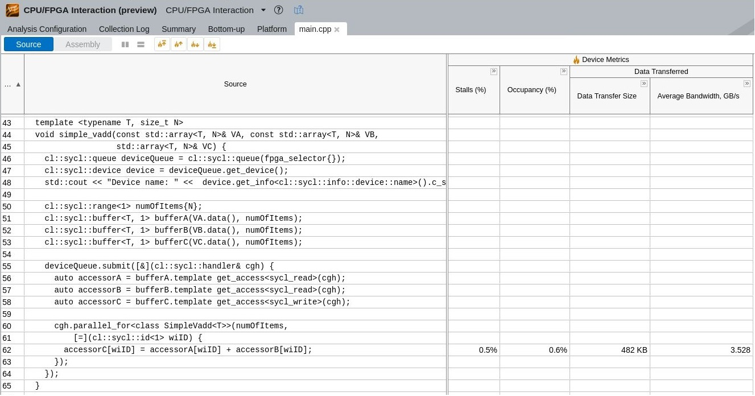Expand the Average Bandwidth column
This screenshot has height=396, width=755.
pos(746,84)
